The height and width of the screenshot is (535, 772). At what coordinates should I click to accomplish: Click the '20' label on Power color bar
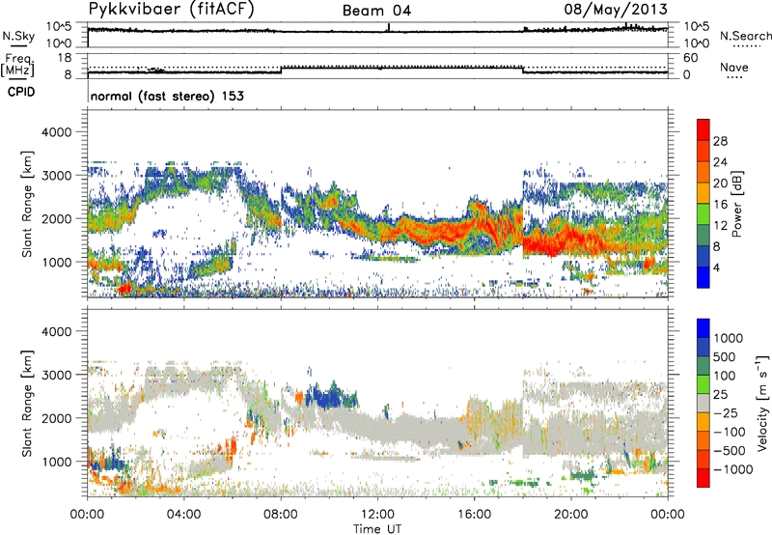click(x=720, y=183)
